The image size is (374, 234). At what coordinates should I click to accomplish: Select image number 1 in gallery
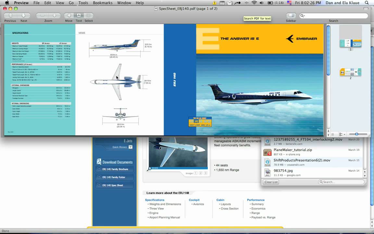pos(196,173)
